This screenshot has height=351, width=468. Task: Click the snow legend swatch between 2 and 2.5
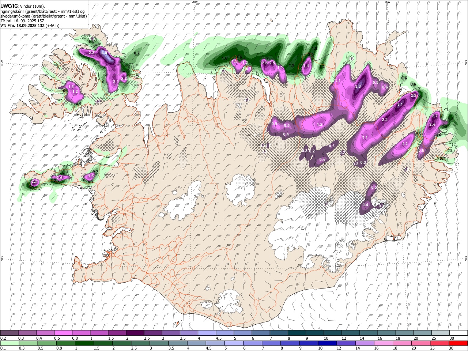(x=135, y=333)
